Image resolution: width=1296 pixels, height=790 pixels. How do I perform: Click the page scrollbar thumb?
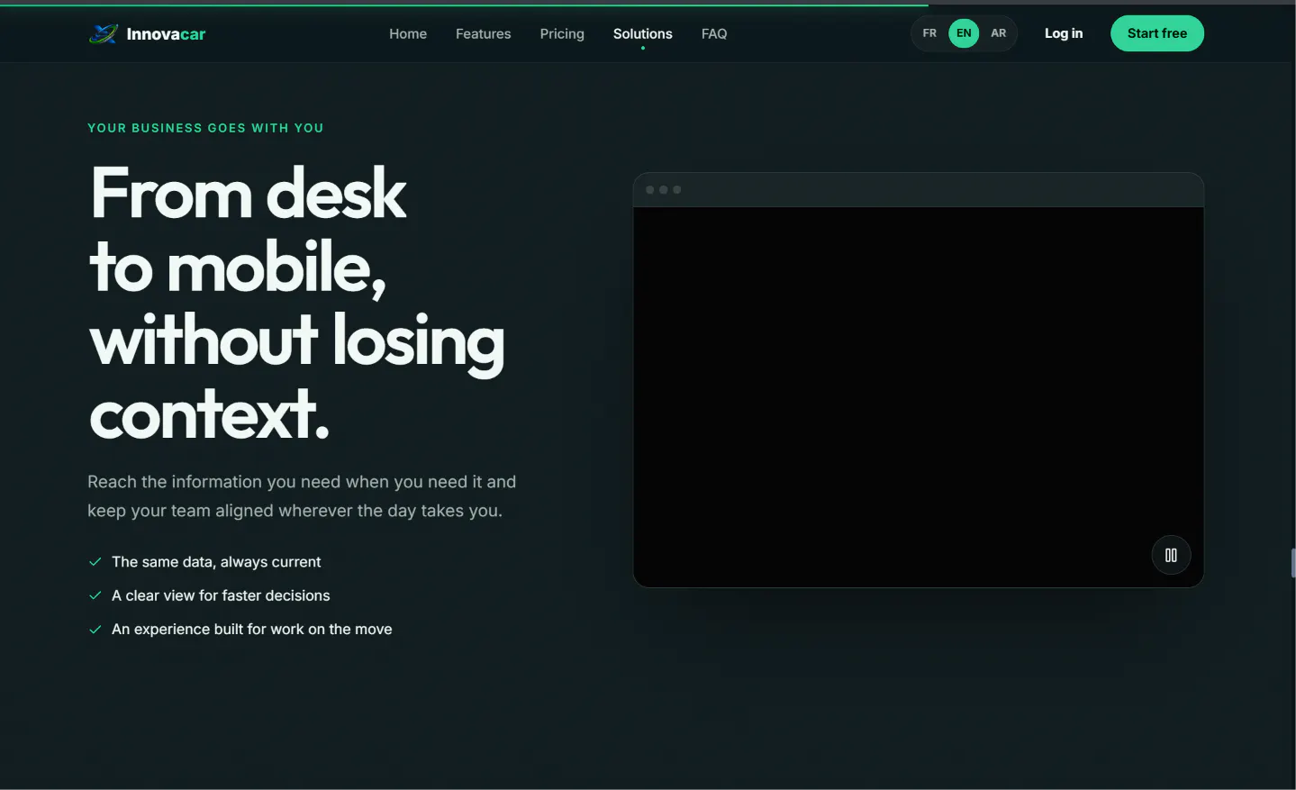(1293, 563)
